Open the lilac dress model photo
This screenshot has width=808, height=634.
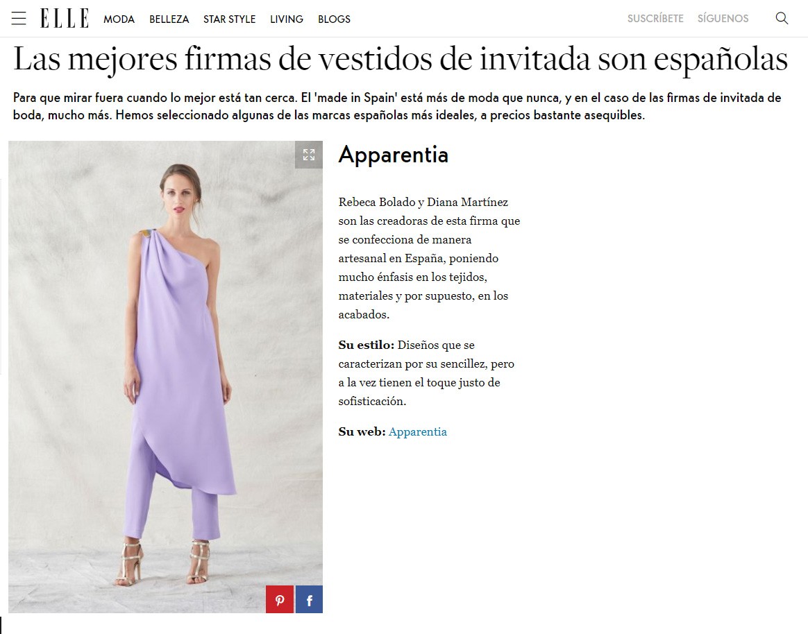pyautogui.click(x=165, y=377)
